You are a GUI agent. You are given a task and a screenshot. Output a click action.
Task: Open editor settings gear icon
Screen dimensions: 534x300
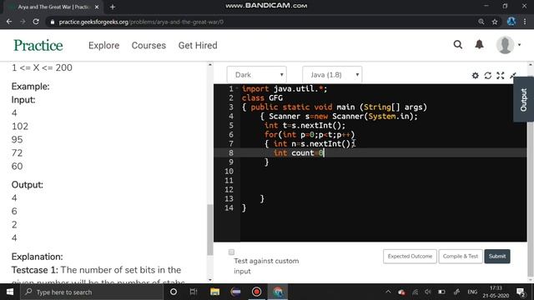[475, 76]
